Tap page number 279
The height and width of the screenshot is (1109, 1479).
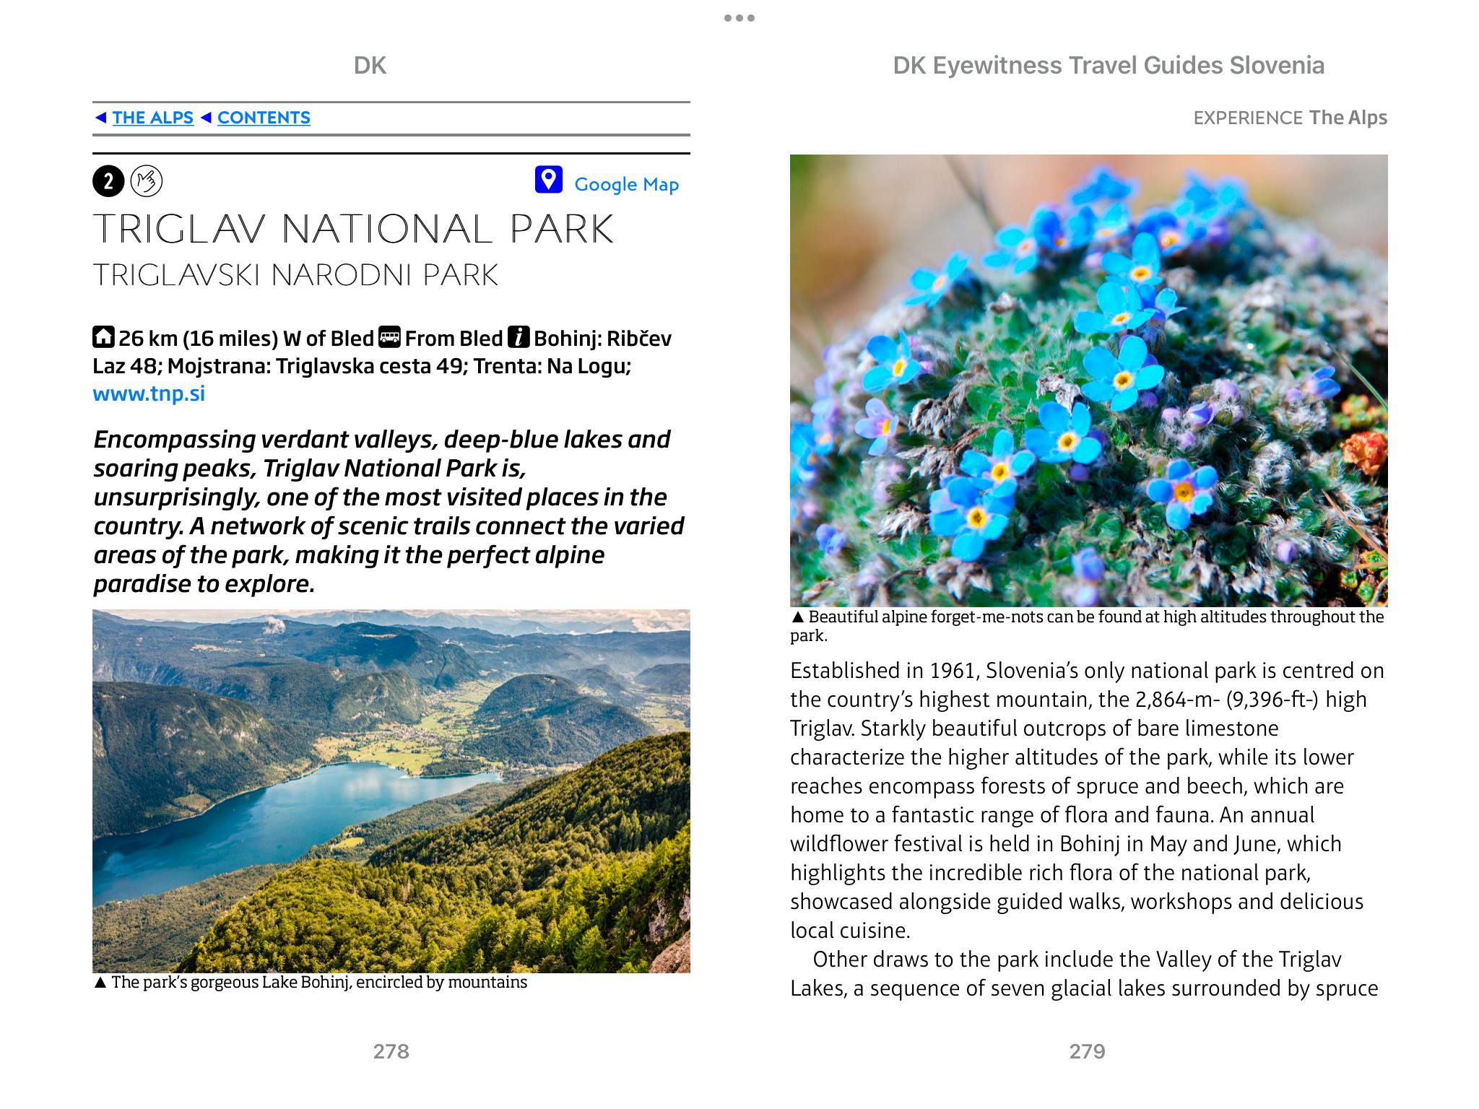pyautogui.click(x=1087, y=1051)
